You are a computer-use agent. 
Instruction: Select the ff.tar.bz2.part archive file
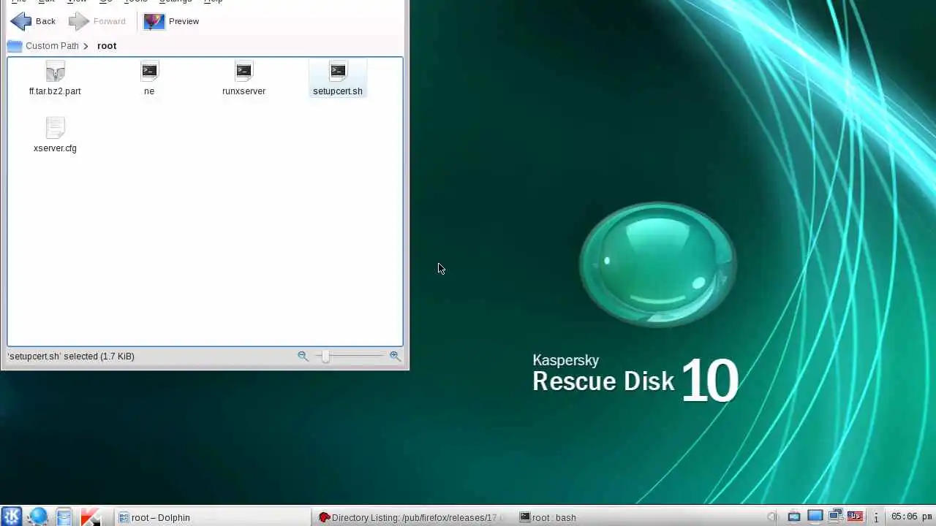pos(55,79)
